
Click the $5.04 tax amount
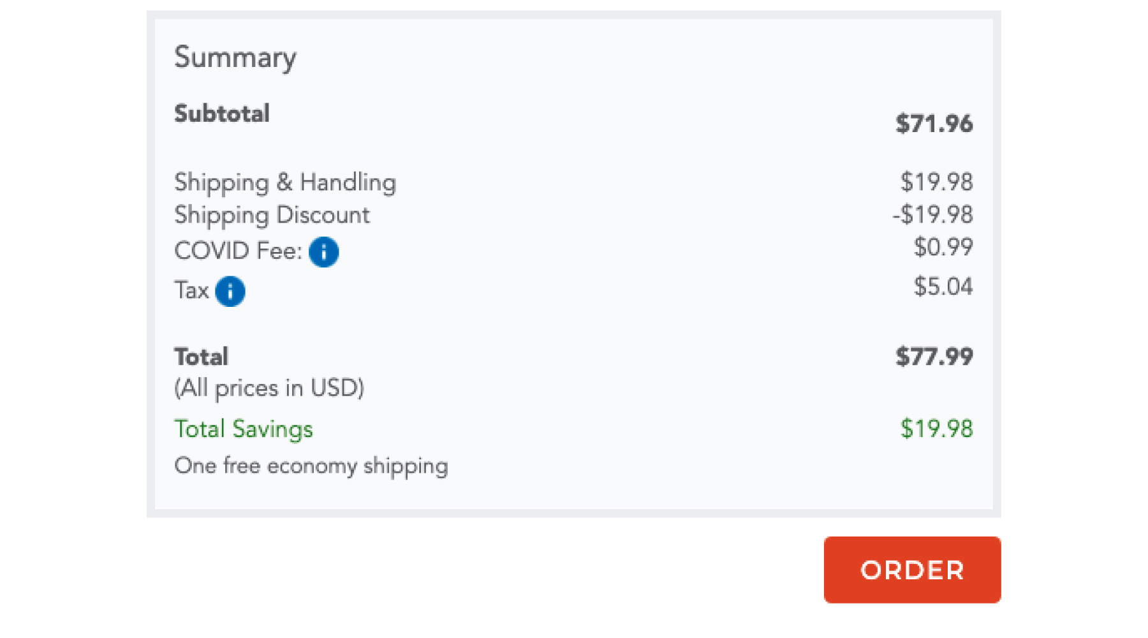click(943, 287)
